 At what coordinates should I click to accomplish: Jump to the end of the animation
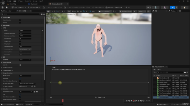pyautogui.click(x=141, y=101)
